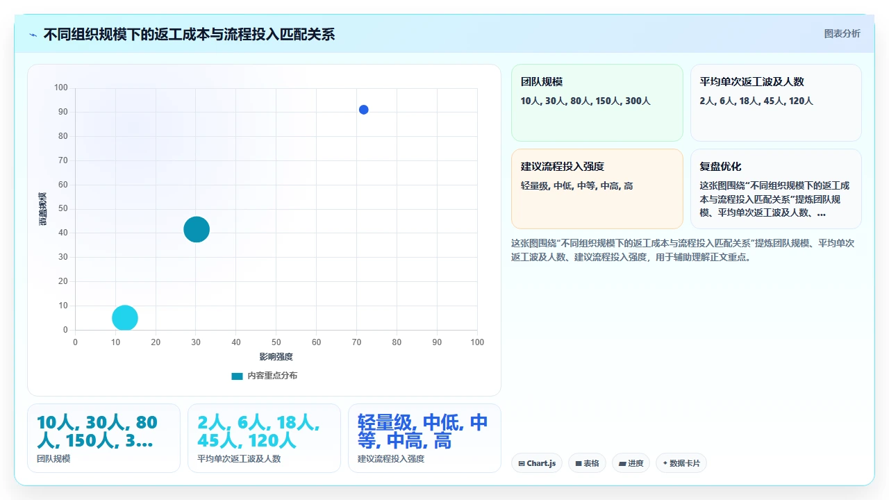Toggle the 内容重点分布 legend swatch
889x500 pixels.
pyautogui.click(x=238, y=376)
